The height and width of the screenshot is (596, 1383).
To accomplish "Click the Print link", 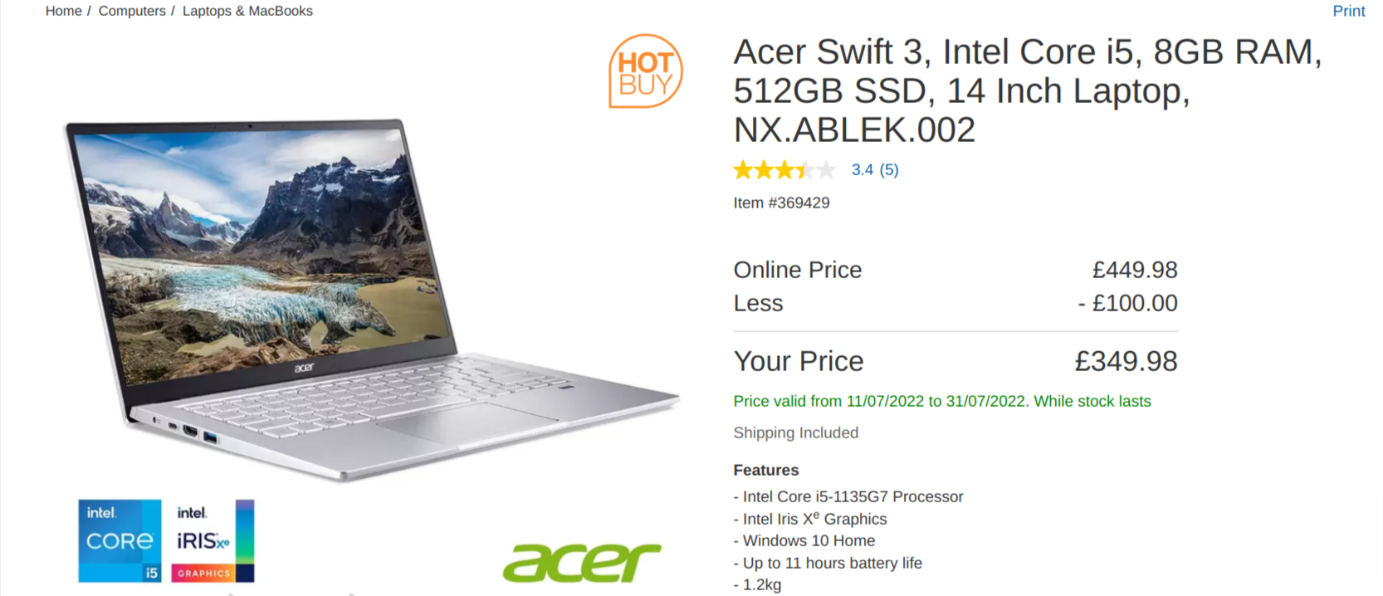I will (1348, 11).
